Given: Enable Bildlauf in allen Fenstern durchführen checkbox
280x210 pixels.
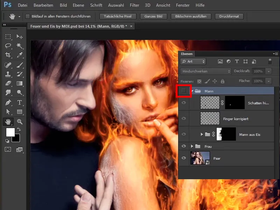Looking at the screenshot, I should point(28,16).
